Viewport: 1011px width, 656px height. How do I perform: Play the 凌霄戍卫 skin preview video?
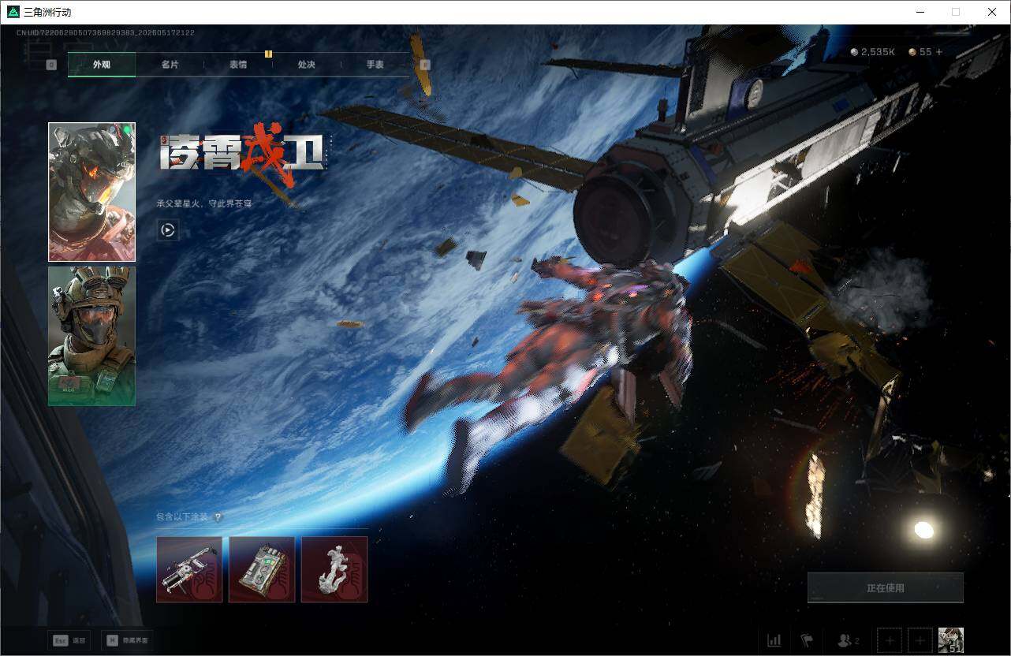[x=167, y=230]
